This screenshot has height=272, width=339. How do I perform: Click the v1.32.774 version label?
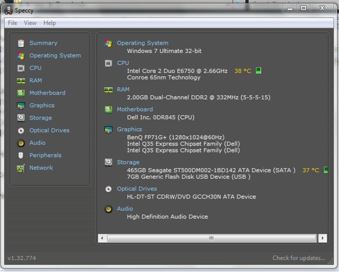click(x=22, y=258)
